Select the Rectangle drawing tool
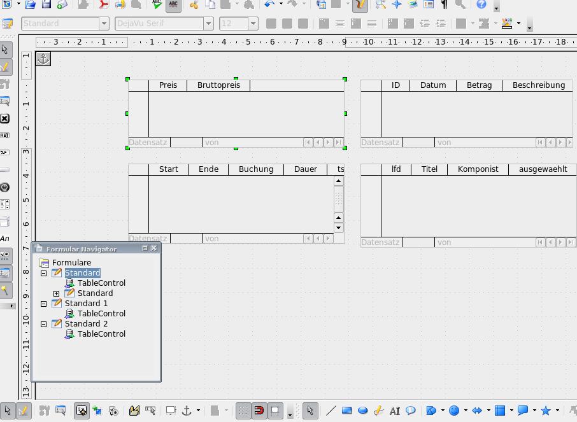The height and width of the screenshot is (422, 577). [347, 411]
